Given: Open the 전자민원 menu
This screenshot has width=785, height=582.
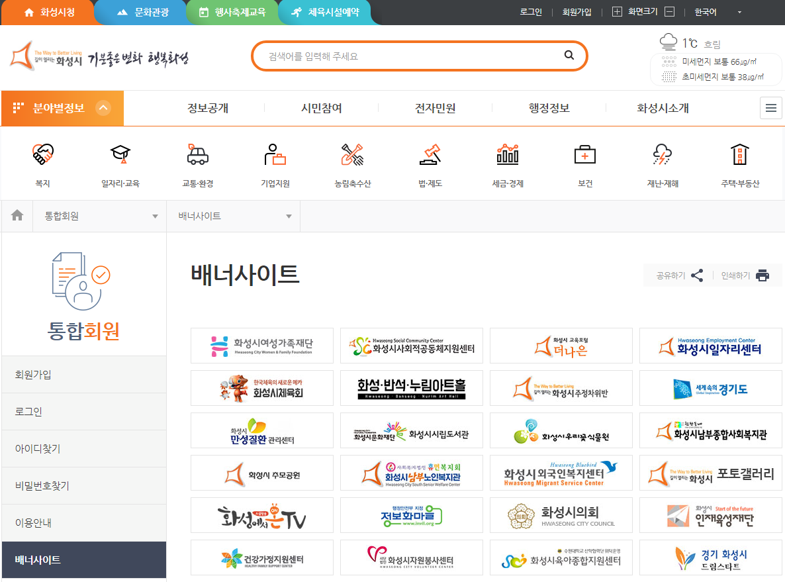Looking at the screenshot, I should pos(435,108).
